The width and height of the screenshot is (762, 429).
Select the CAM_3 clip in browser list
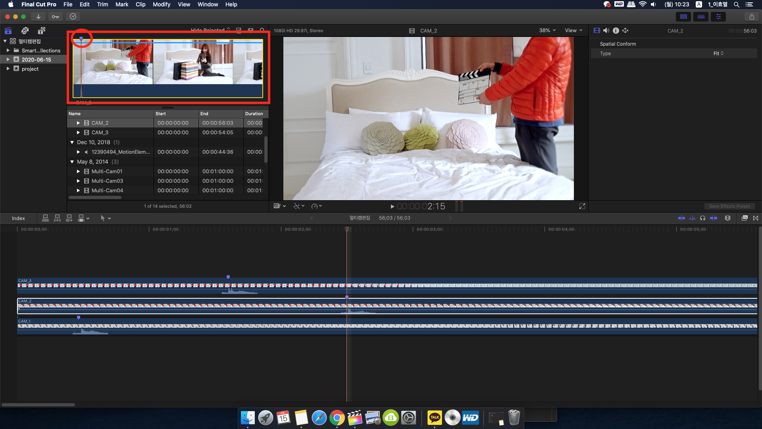pyautogui.click(x=100, y=133)
